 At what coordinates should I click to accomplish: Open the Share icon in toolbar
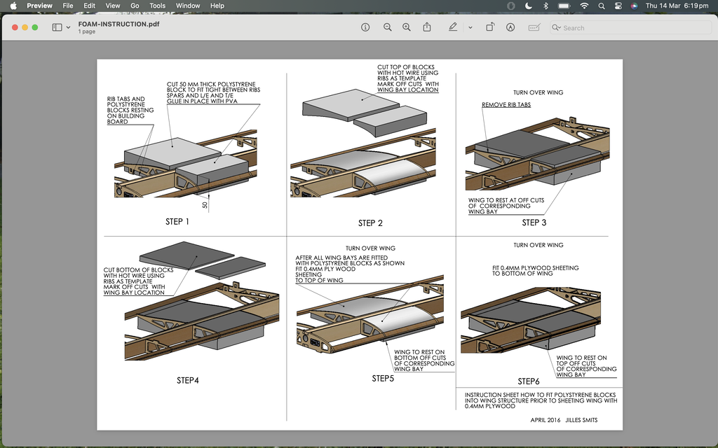pos(427,27)
